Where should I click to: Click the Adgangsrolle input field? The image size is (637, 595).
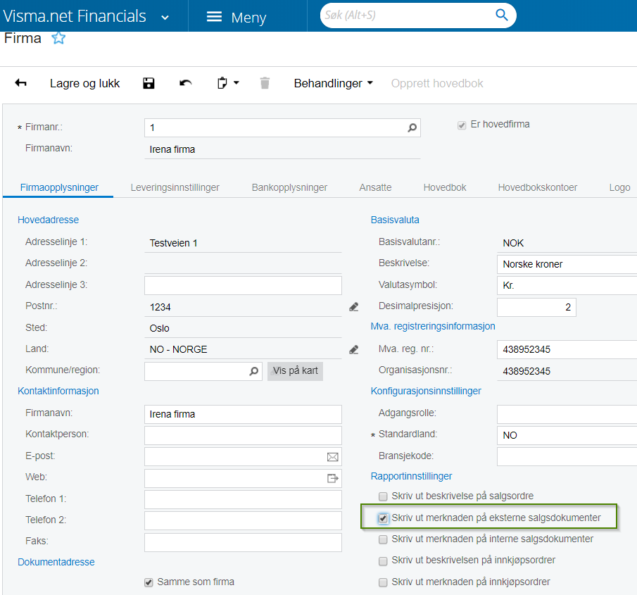pyautogui.click(x=567, y=414)
